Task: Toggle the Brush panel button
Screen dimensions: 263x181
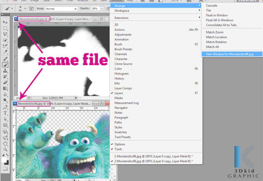Action: [31, 9]
